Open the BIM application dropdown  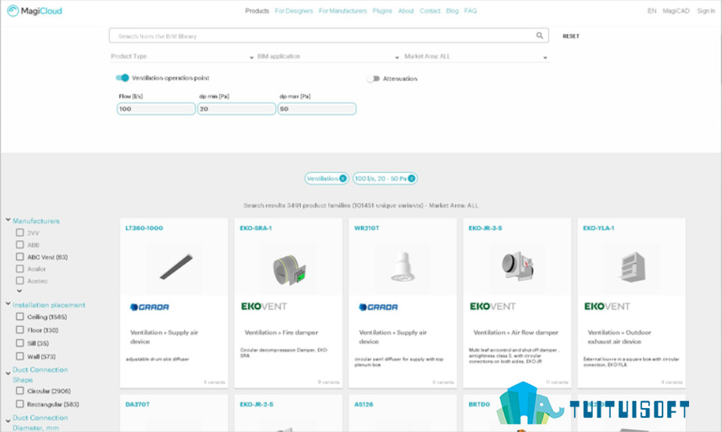click(328, 56)
